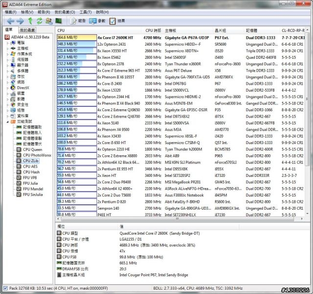Open the CPU AES benchmark
Viewport: 313px width, 294px height.
coord(27,167)
